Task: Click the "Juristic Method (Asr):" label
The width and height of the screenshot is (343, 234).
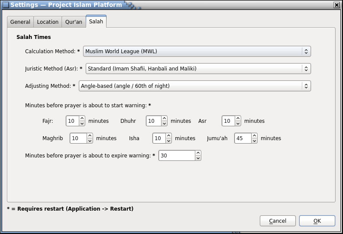Action: pyautogui.click(x=52, y=69)
